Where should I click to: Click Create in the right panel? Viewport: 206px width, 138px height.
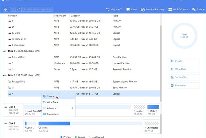coord(184,61)
